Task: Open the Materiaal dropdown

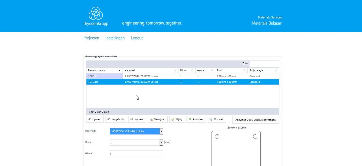Action: pos(136,131)
